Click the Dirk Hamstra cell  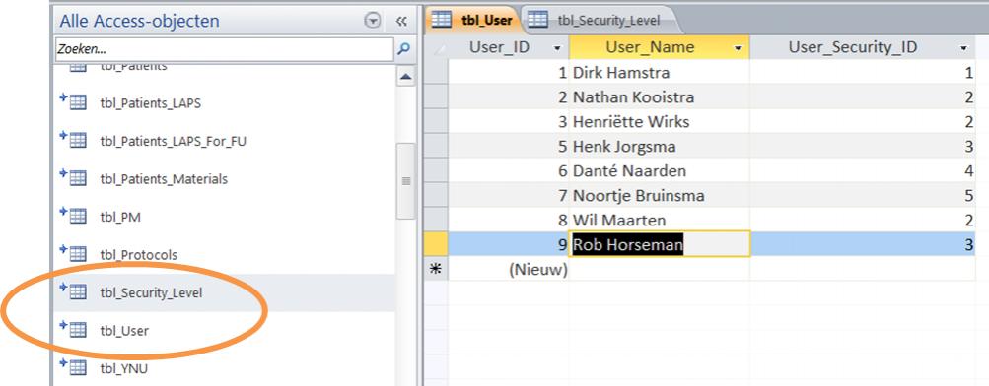659,73
